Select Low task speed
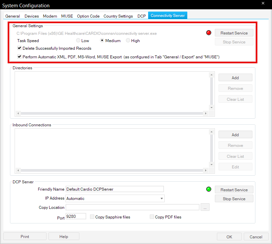272x244 pixels. pos(78,41)
